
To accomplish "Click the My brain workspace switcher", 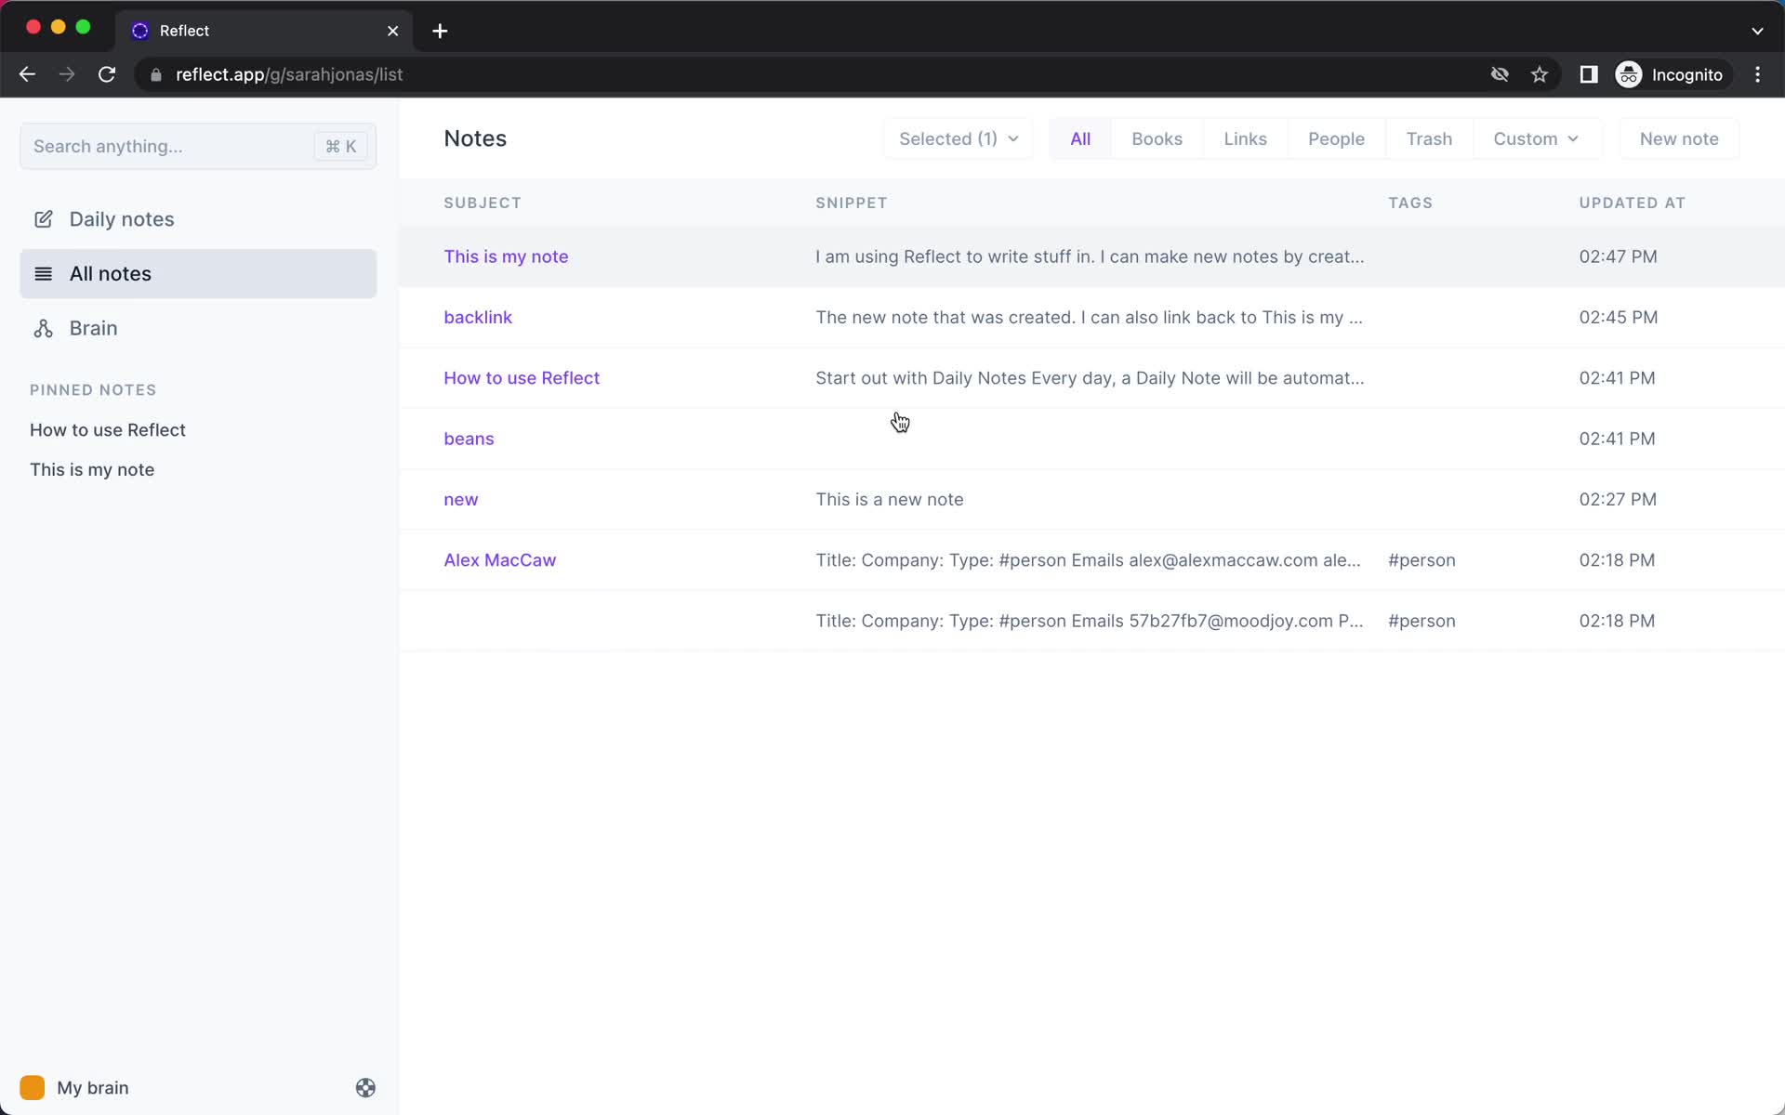I will click(74, 1087).
